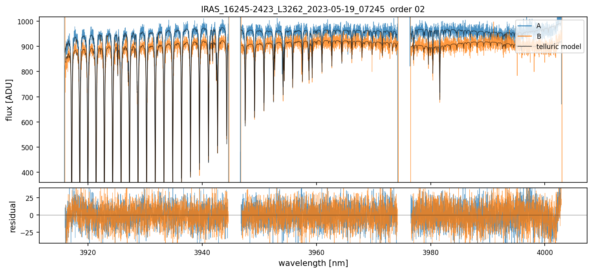Image resolution: width=593 pixels, height=273 pixels.
Task: Click the plot title text
Action: pyautogui.click(x=313, y=9)
